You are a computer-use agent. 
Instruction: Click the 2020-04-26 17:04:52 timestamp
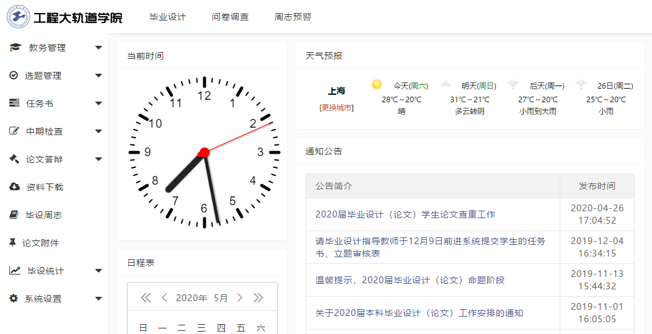point(597,214)
